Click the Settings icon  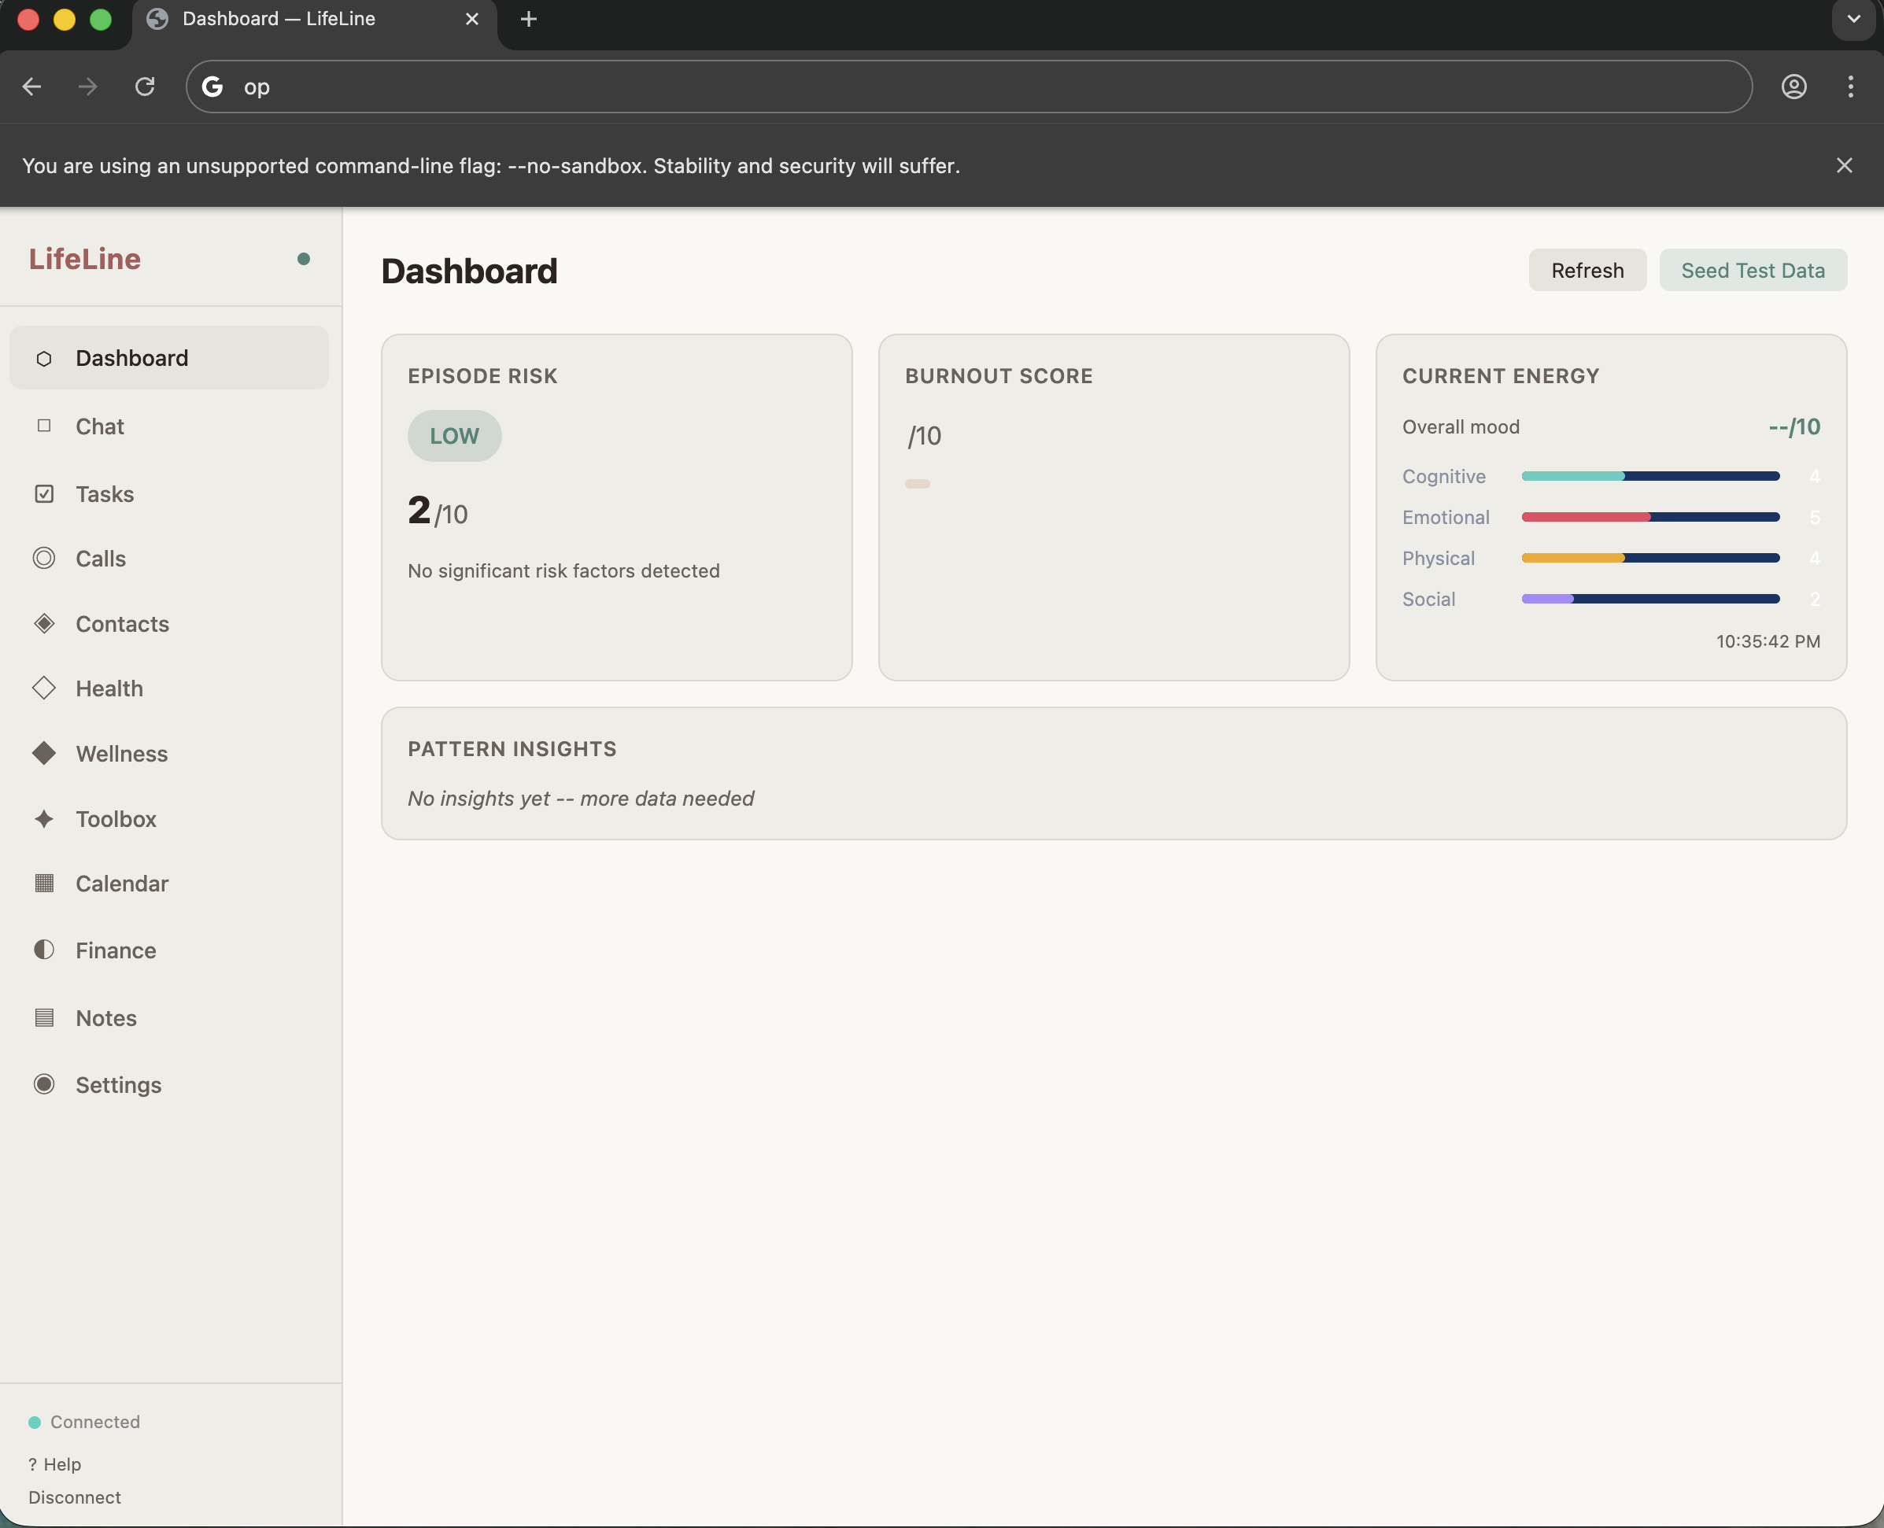43,1084
